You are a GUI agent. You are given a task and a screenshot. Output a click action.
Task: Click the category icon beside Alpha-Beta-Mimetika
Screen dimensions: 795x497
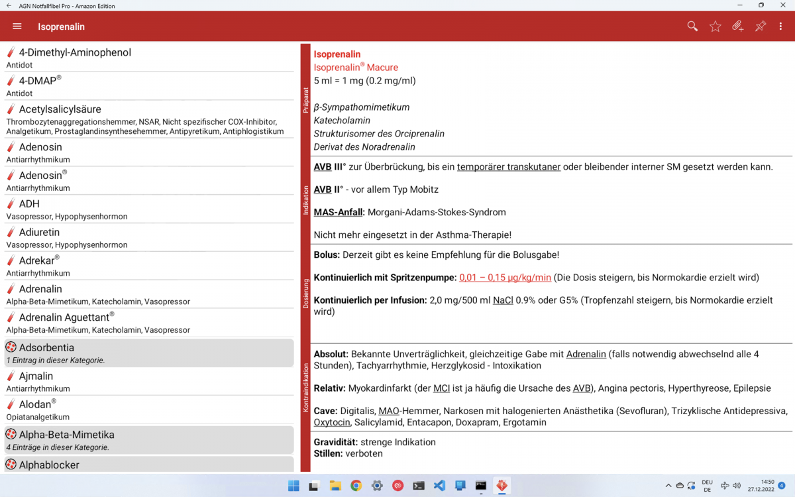[11, 435]
